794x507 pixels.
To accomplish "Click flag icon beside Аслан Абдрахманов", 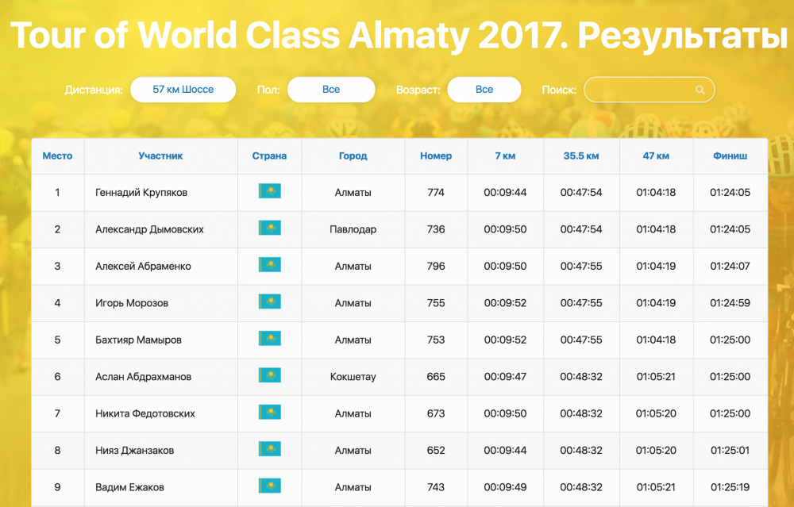I will [269, 376].
